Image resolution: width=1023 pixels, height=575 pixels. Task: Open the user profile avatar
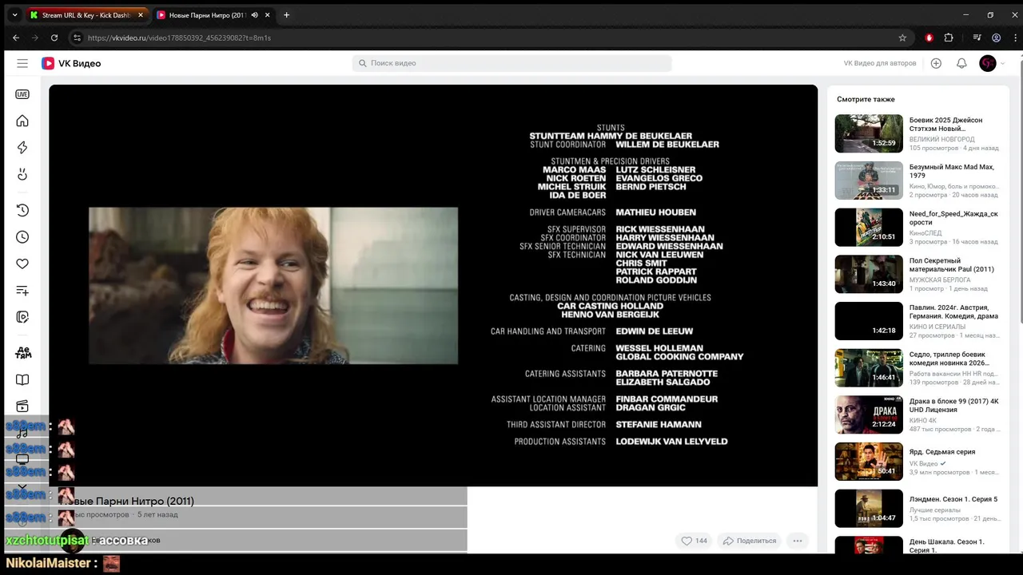click(988, 63)
